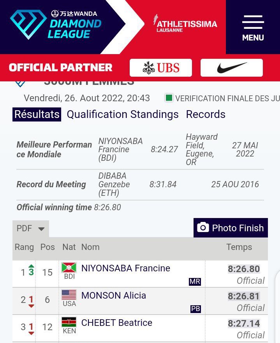Viewport: 280px width, 343px height.
Task: Switch to Qualification Standings tab
Action: (x=123, y=114)
